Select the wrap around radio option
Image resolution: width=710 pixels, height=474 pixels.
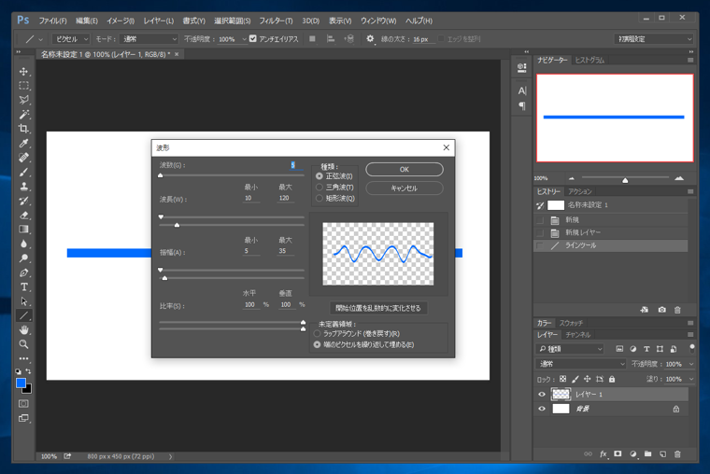coord(317,334)
